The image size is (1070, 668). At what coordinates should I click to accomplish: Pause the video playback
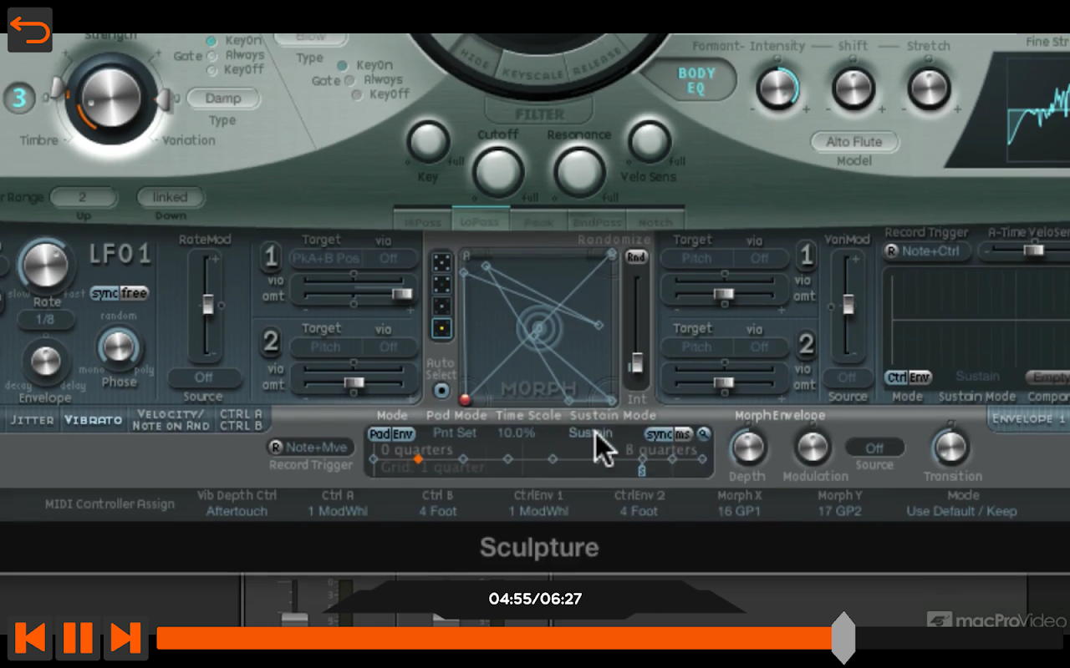coord(78,639)
